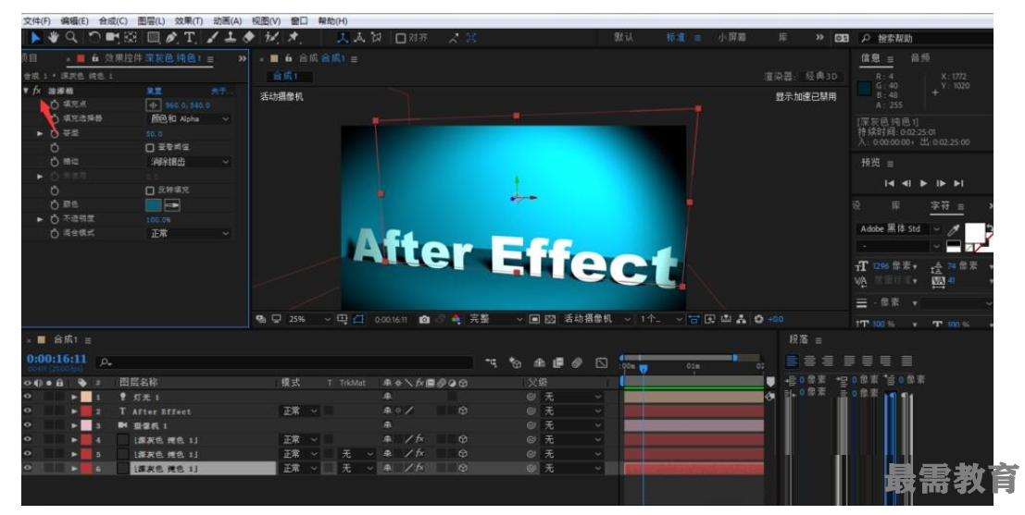Click the white fill color in Character panel
1025x515 pixels.
pos(975,233)
